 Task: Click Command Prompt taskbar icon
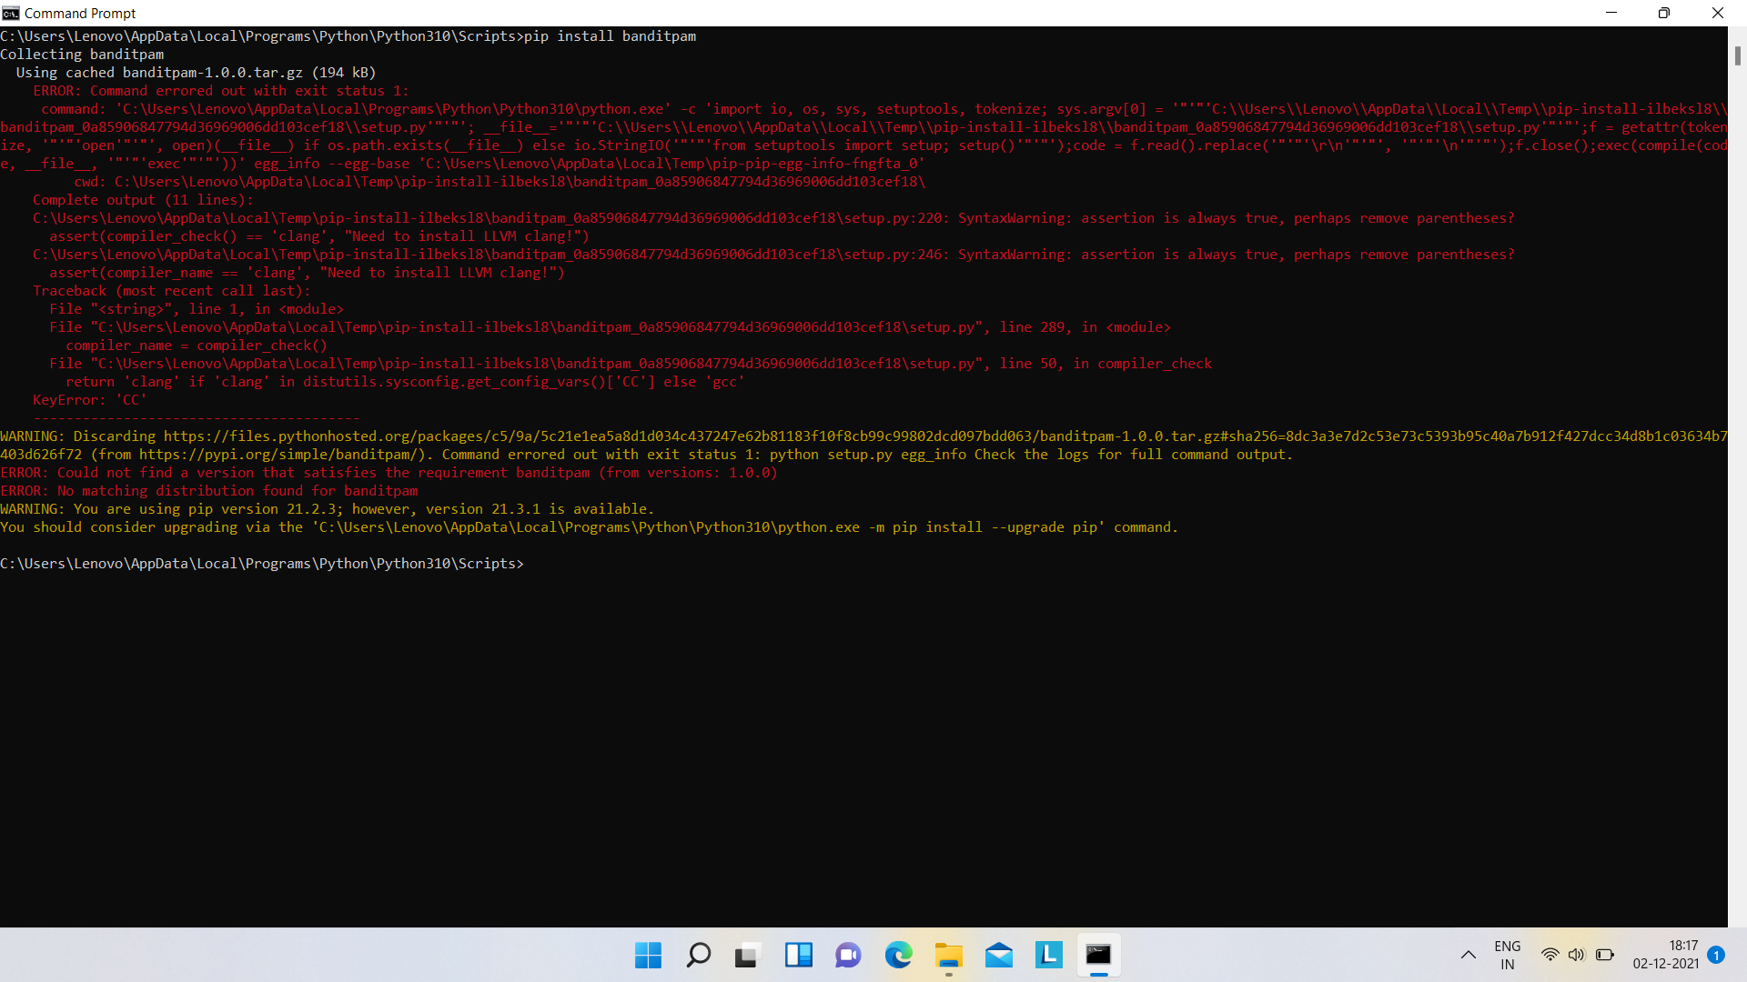tap(1098, 955)
